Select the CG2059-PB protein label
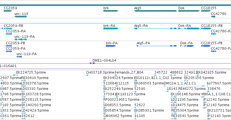 click(15, 43)
